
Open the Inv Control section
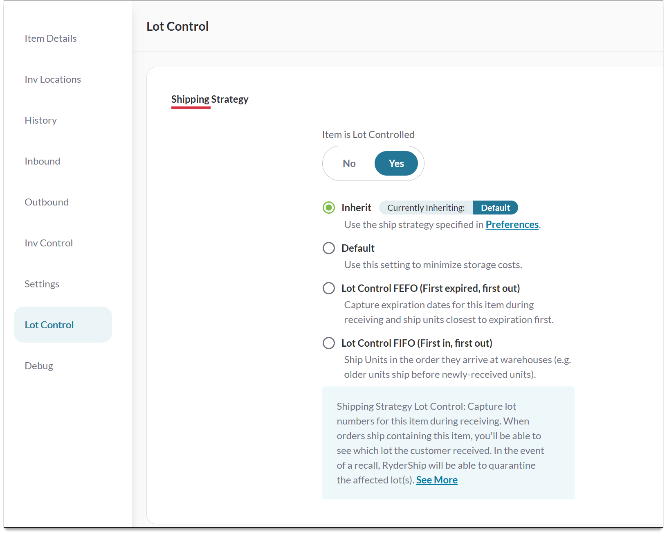point(48,243)
